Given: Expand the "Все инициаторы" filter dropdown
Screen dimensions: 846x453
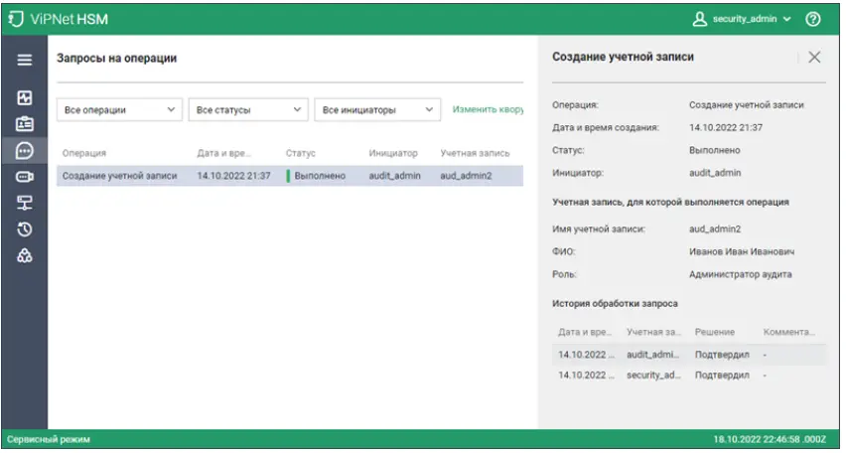Looking at the screenshot, I should click(x=377, y=110).
